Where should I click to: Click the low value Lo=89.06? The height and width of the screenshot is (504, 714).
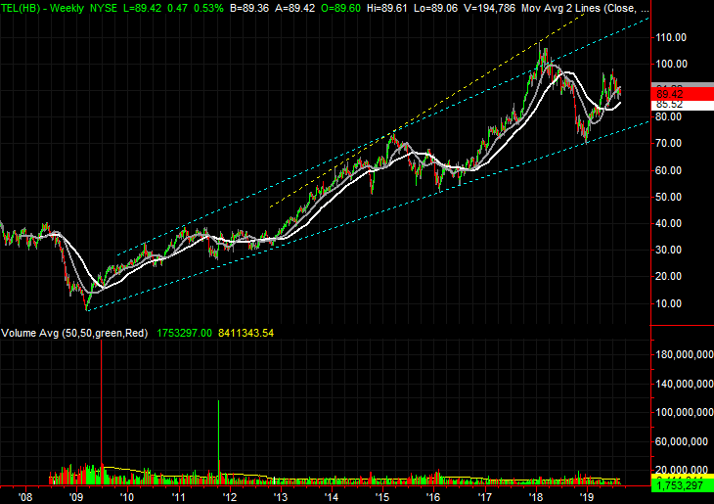tap(436, 8)
